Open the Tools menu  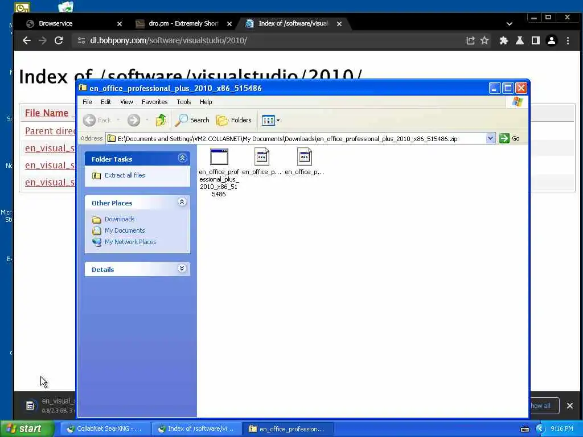click(x=184, y=102)
